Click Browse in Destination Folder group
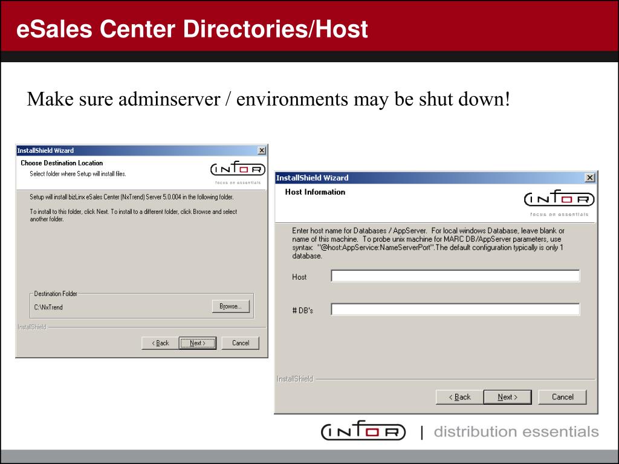 231,306
